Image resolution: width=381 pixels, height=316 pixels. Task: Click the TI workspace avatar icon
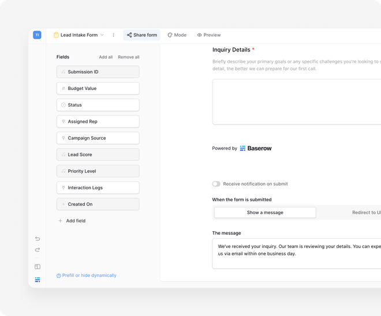coord(37,35)
